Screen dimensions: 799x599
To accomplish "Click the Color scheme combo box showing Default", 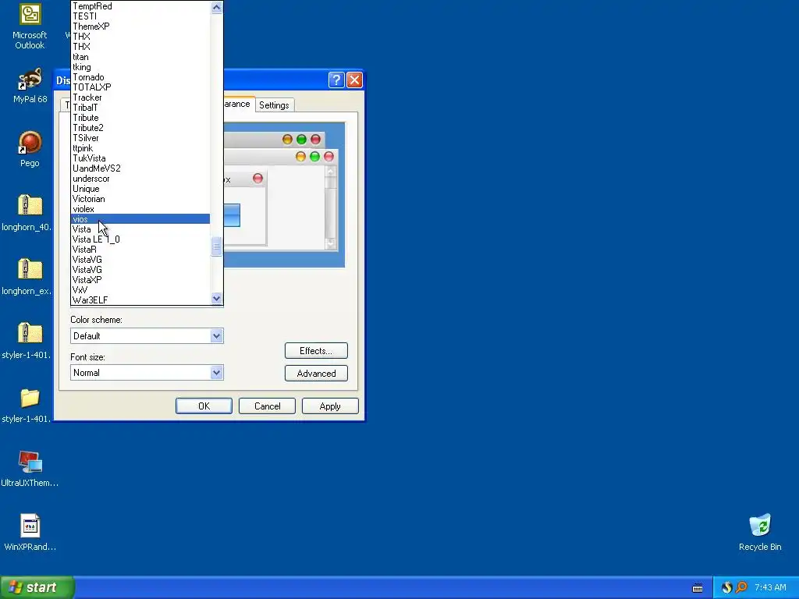I will pos(147,335).
